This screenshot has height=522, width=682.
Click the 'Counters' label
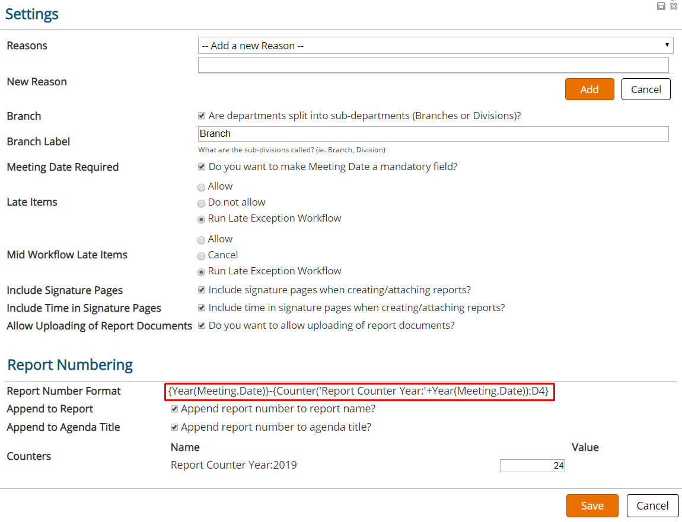pos(28,456)
